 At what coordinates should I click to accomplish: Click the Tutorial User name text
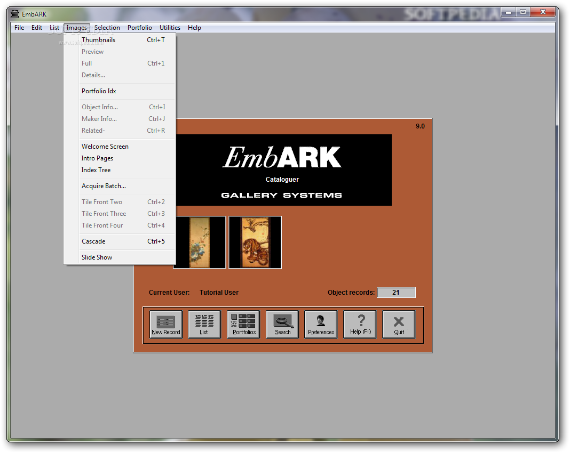pyautogui.click(x=219, y=293)
